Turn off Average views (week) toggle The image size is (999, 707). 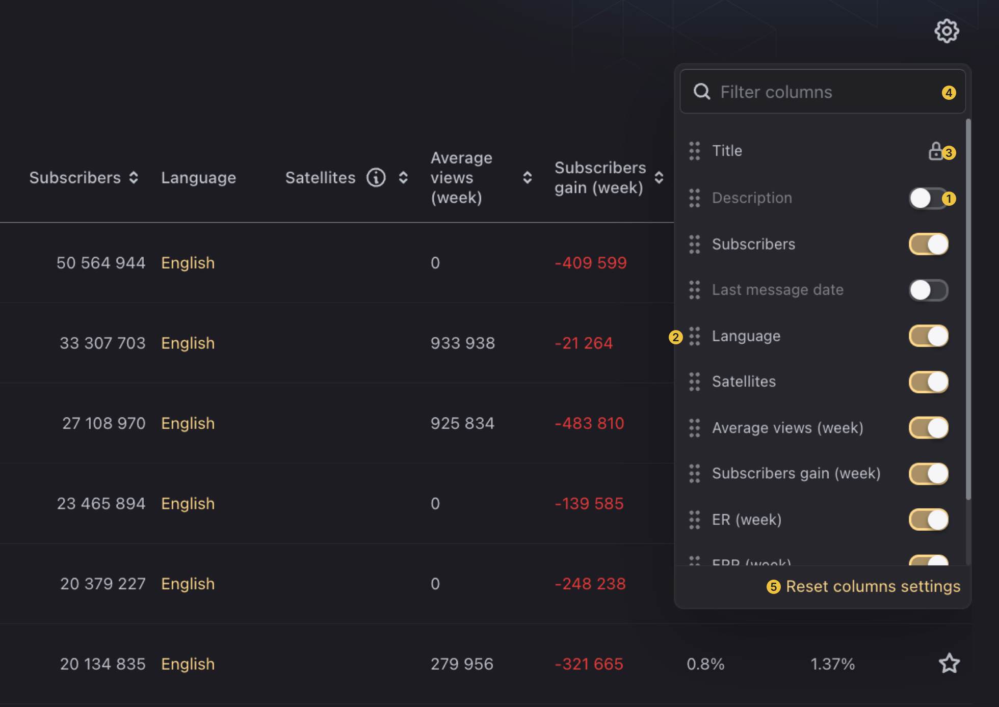tap(929, 428)
